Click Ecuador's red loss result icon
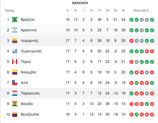The image size is (158, 123). click(x=131, y=41)
